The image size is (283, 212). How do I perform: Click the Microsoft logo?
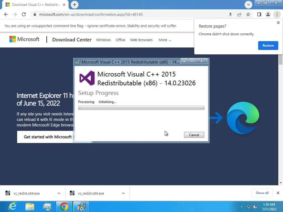(x=24, y=39)
